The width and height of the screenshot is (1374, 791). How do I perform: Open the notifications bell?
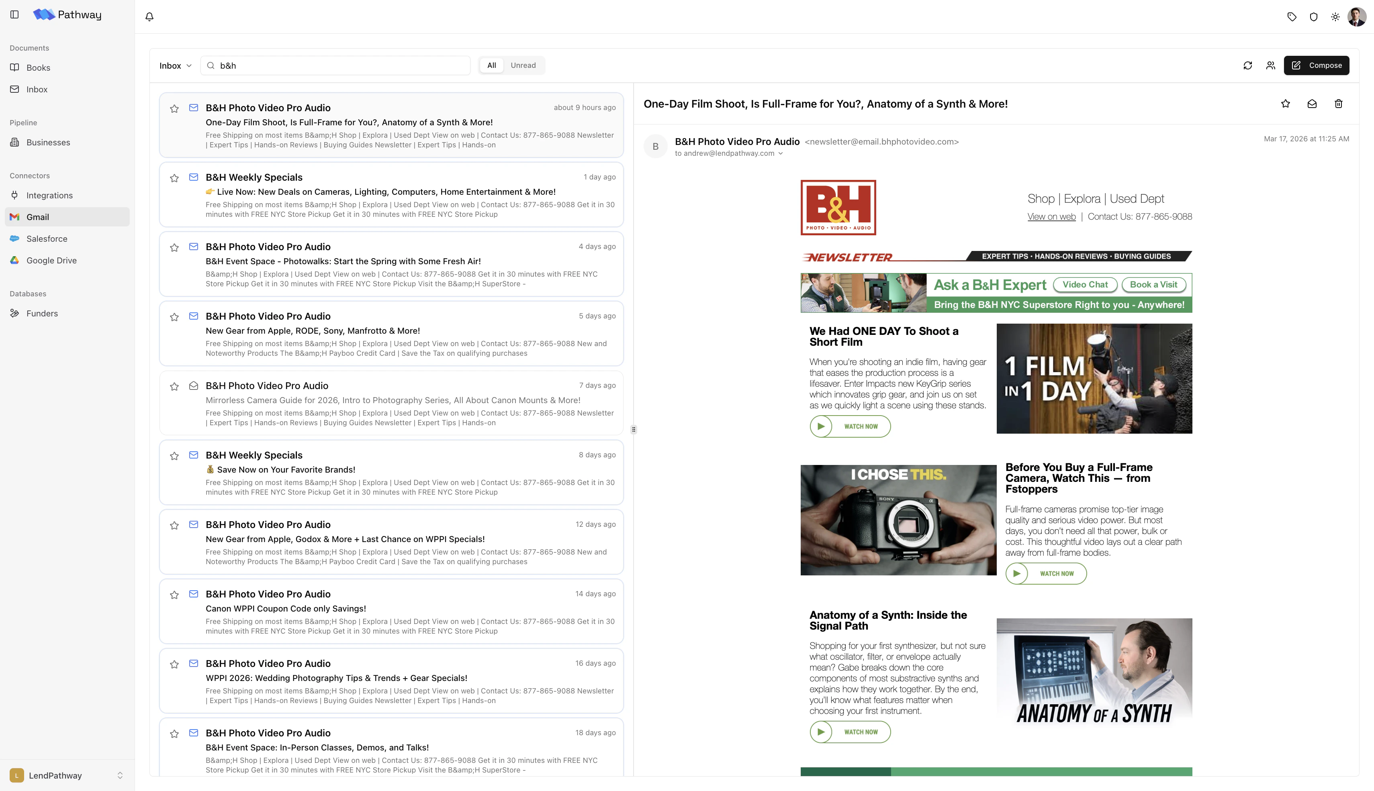(149, 16)
